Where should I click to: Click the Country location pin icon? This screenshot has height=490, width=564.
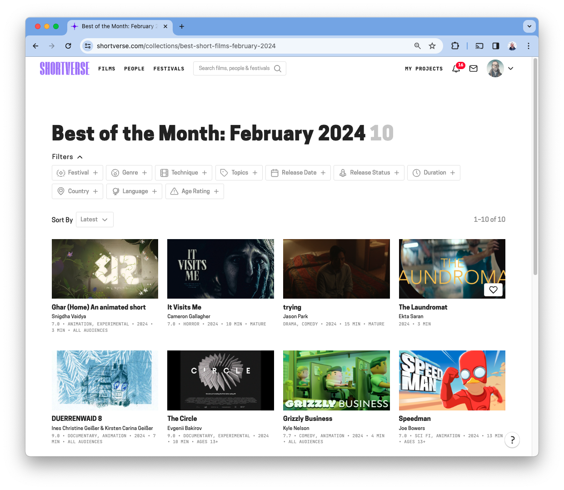[x=60, y=191]
